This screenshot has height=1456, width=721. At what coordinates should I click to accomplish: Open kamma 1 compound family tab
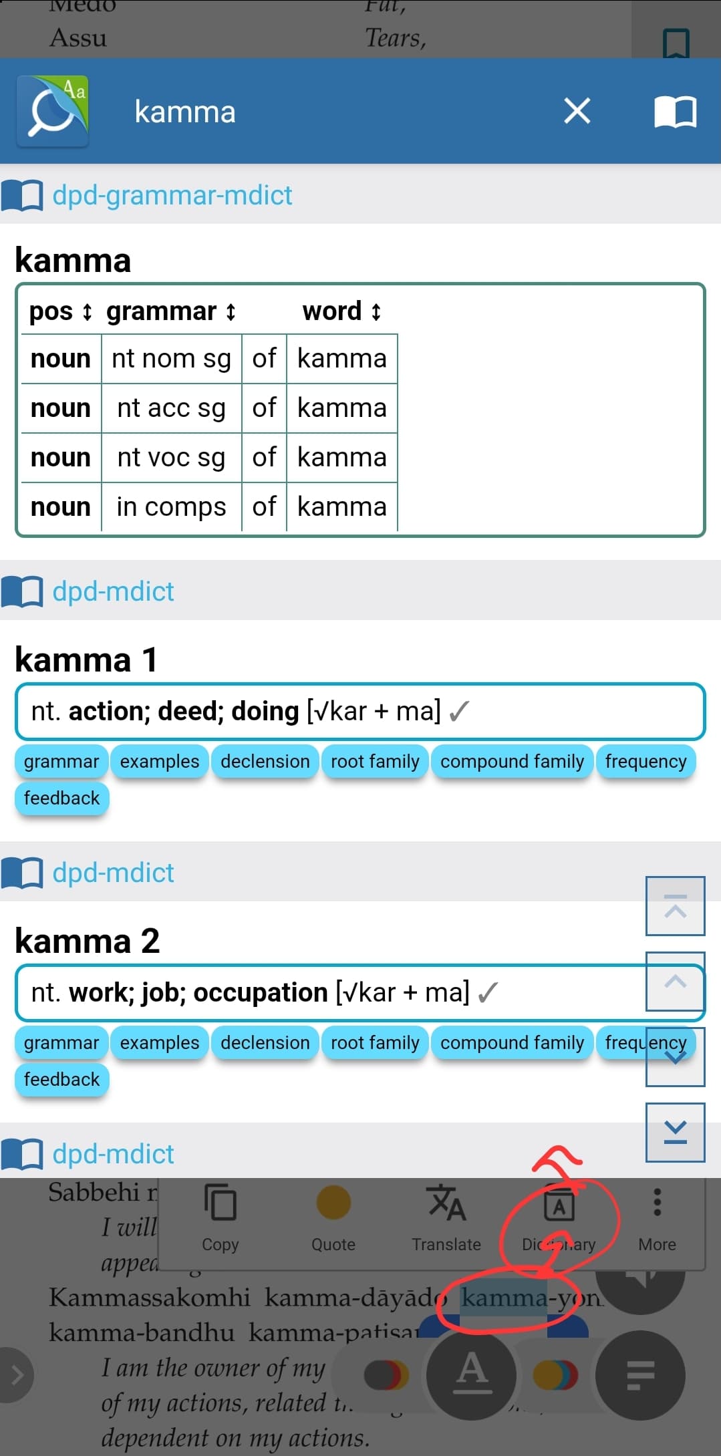pyautogui.click(x=512, y=762)
